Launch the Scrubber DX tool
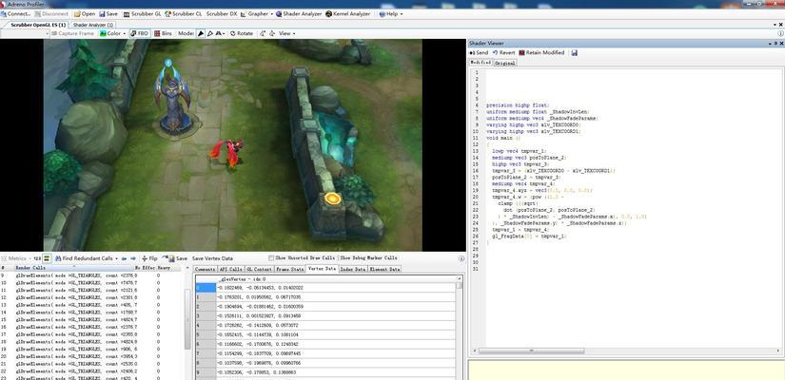 [222, 14]
